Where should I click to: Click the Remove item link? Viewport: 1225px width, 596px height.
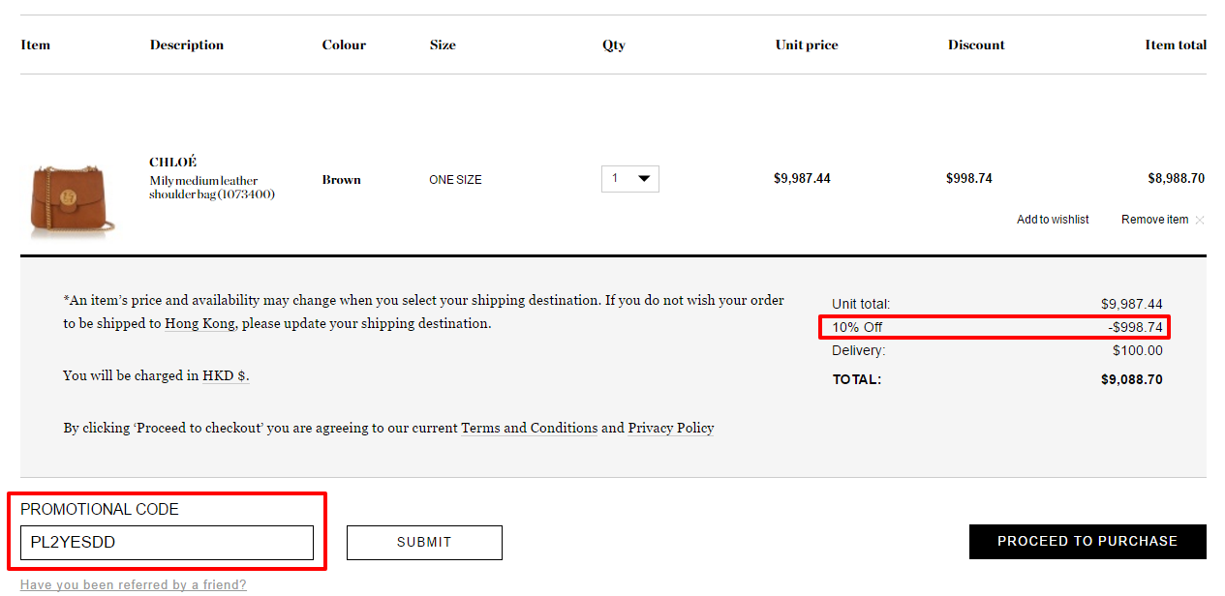coord(1154,220)
